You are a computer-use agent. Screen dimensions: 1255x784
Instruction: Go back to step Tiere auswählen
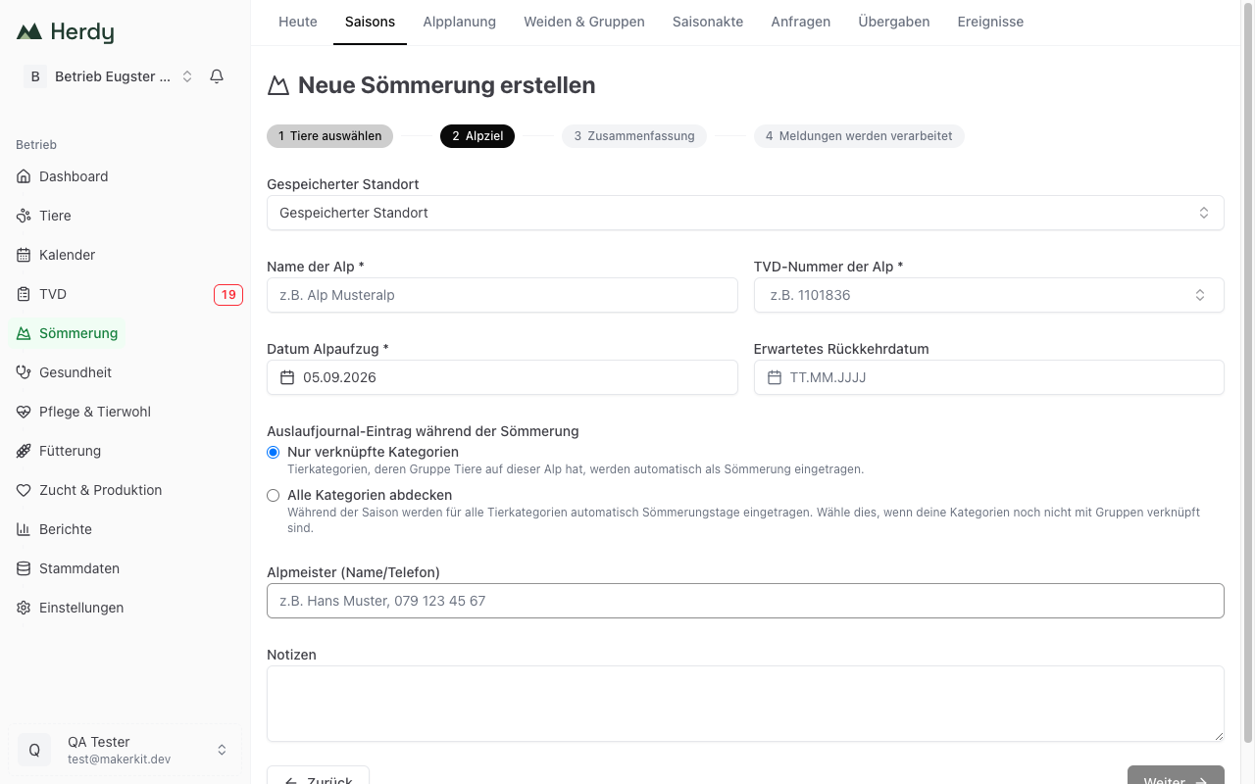tap(329, 136)
